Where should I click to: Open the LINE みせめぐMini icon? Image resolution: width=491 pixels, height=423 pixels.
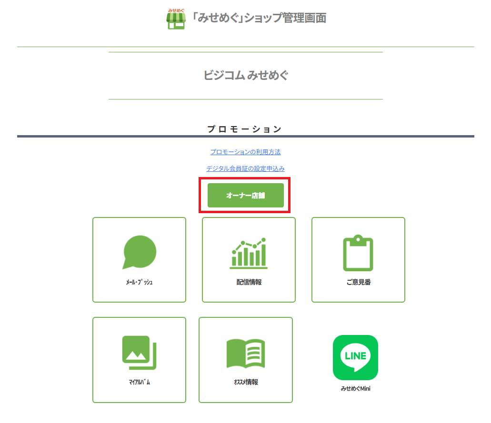(355, 358)
